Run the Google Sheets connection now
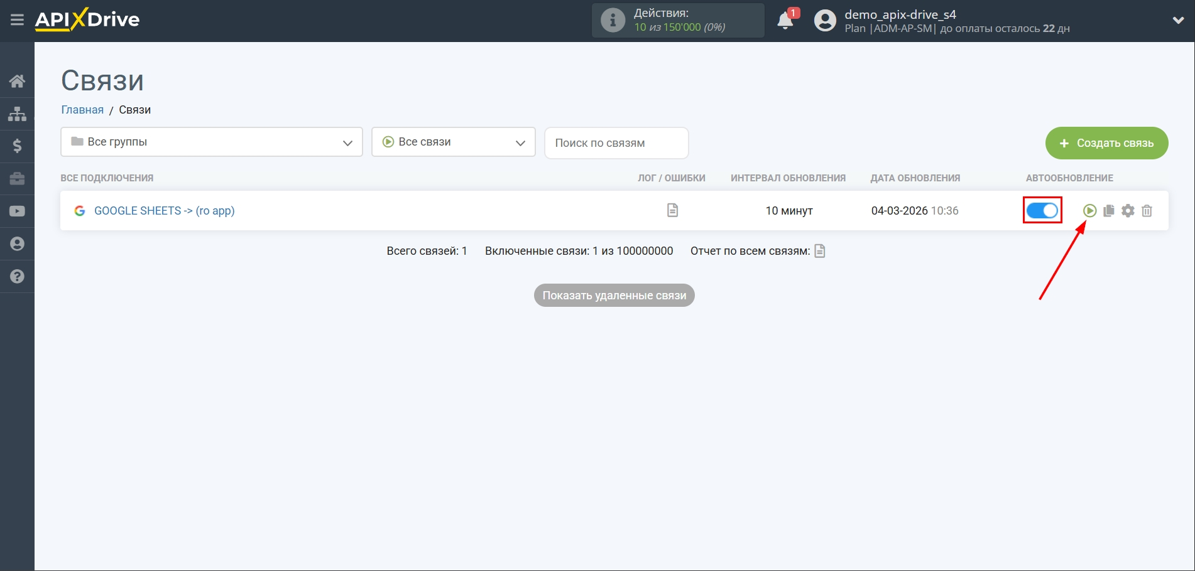Image resolution: width=1195 pixels, height=571 pixels. coord(1089,211)
